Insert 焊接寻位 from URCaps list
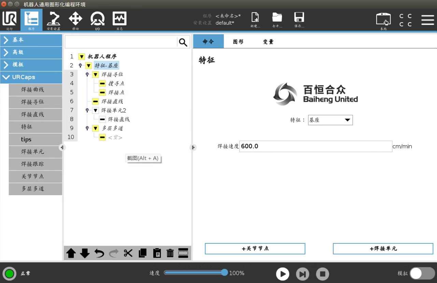The height and width of the screenshot is (283, 437). 36,102
